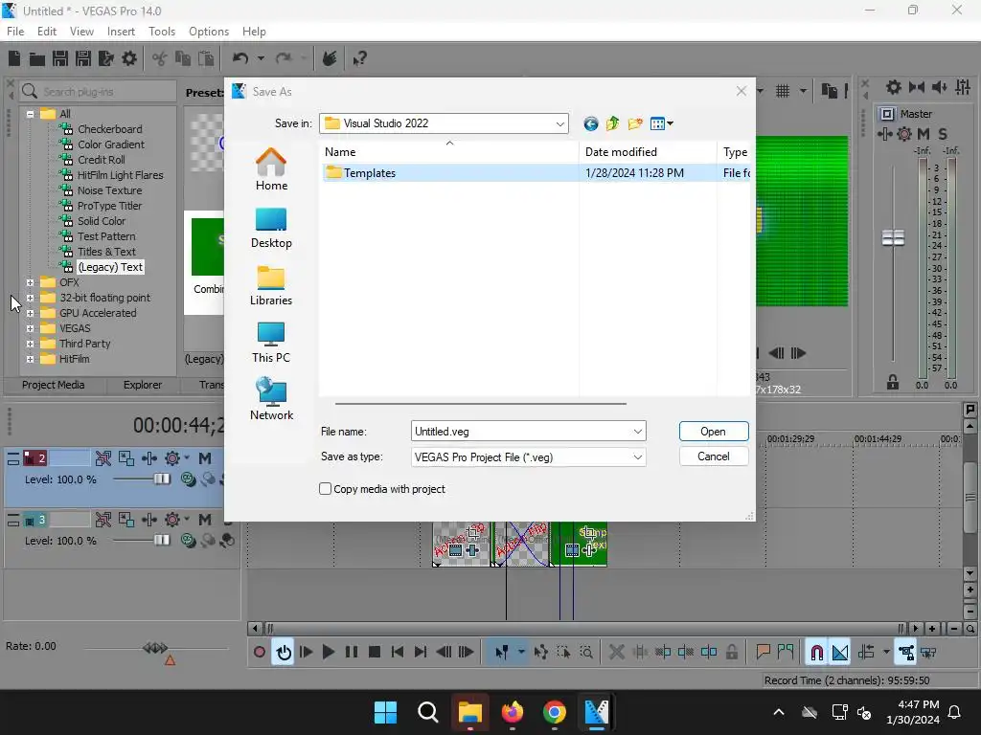
Task: Open the File name history dropdown
Action: click(637, 432)
